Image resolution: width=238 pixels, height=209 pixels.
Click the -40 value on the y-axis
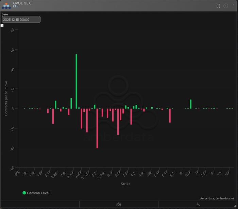(12, 149)
